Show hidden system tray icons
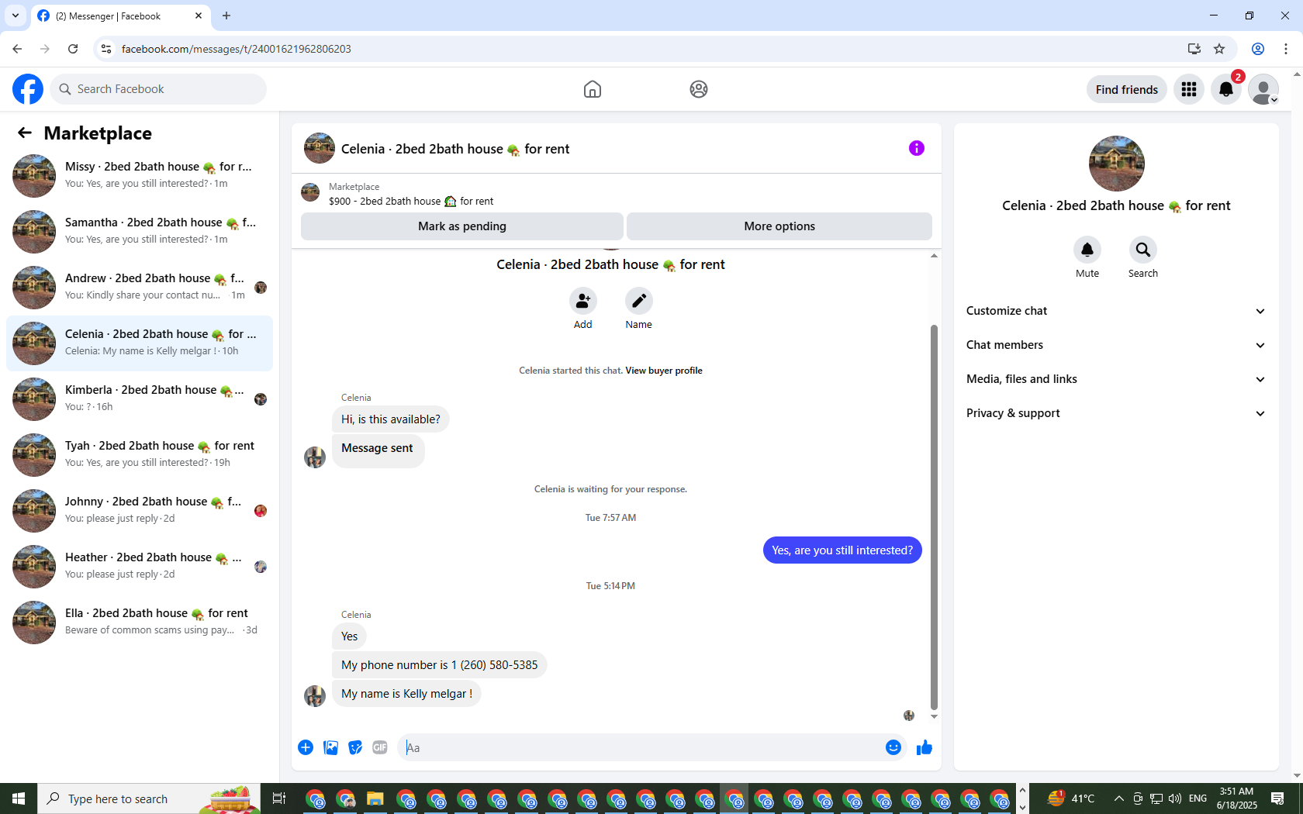 pyautogui.click(x=1118, y=798)
